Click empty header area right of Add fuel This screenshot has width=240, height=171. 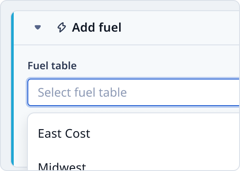coord(180,27)
